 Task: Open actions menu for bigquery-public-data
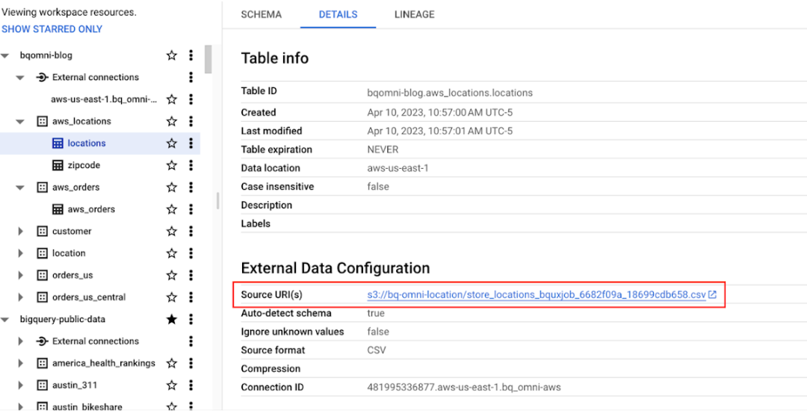(x=191, y=319)
